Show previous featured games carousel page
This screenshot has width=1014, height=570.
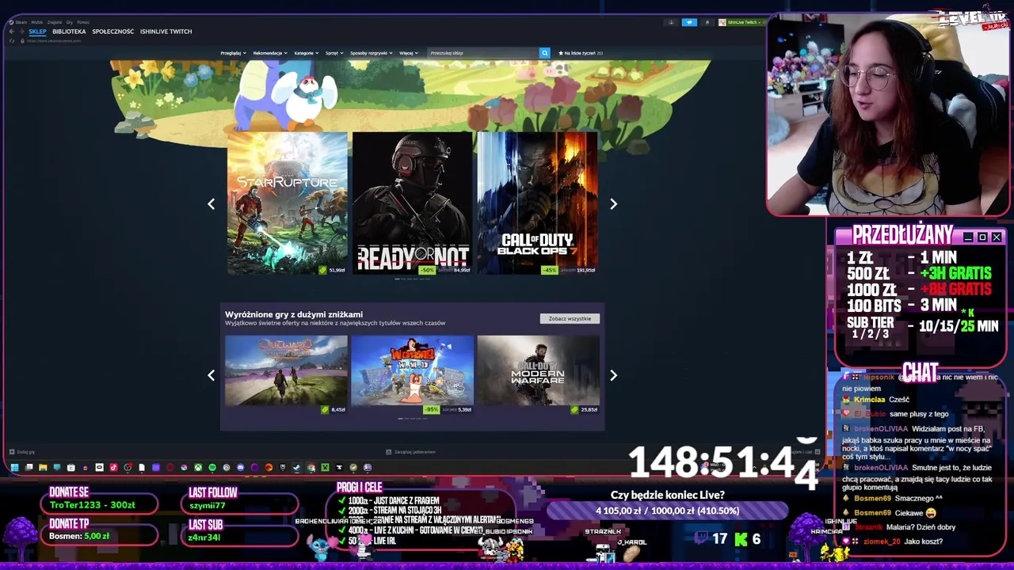[x=211, y=203]
